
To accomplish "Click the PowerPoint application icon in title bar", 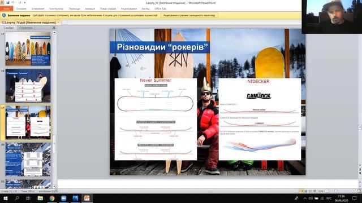I will (x=2, y=2).
